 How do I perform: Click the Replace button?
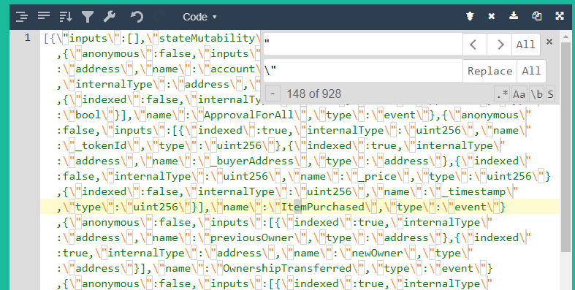(x=490, y=71)
